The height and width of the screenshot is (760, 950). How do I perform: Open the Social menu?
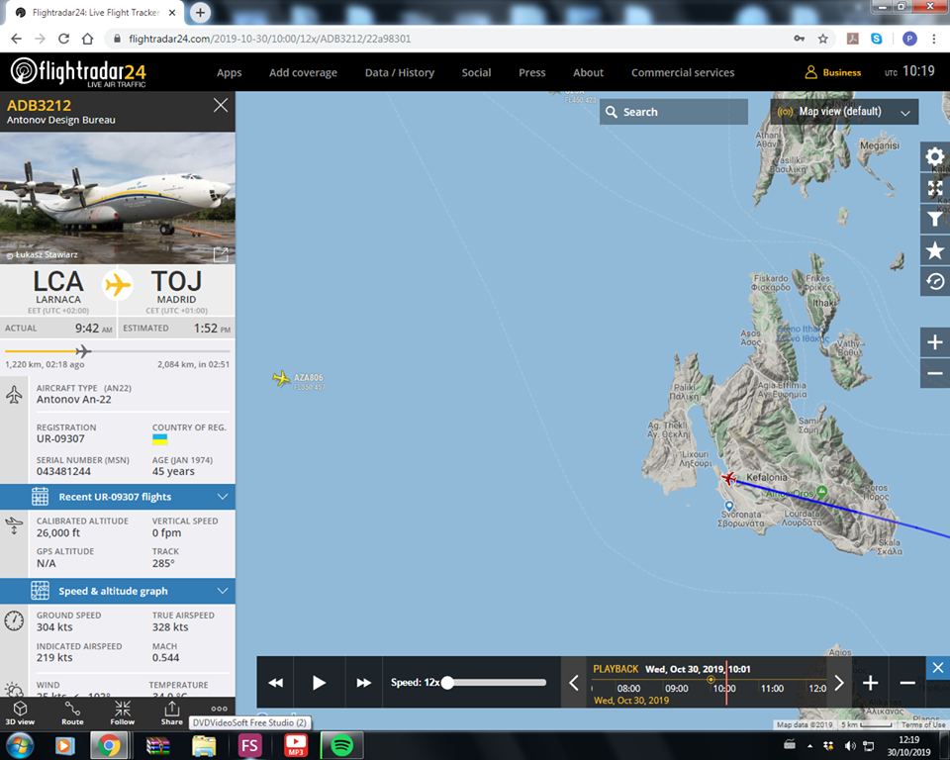[x=476, y=72]
